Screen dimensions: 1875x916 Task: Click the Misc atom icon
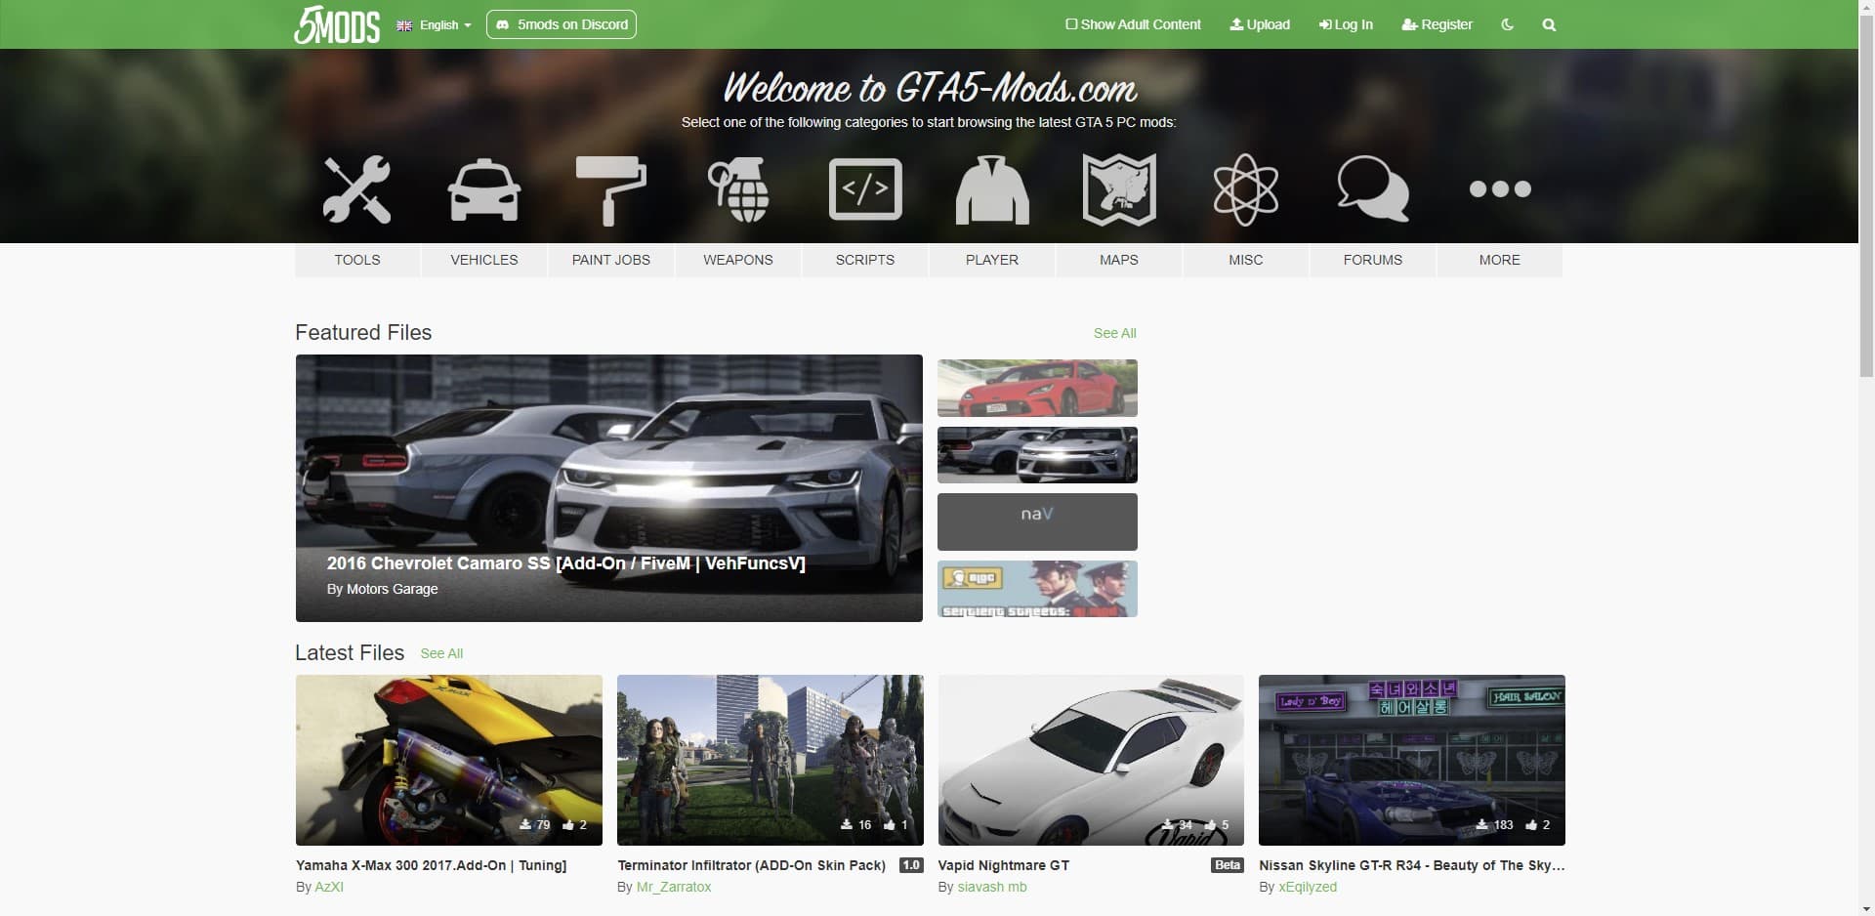point(1245,189)
